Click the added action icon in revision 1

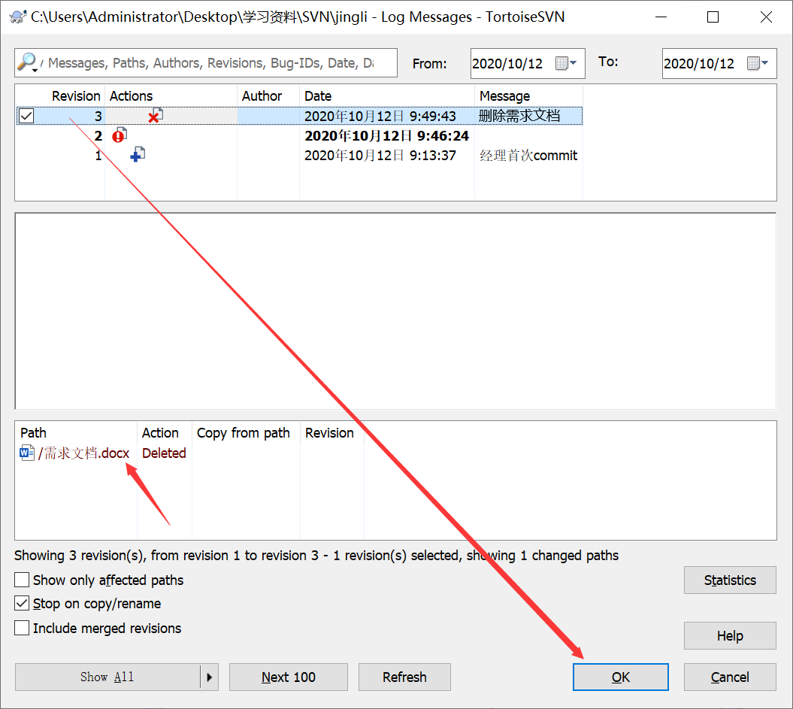click(x=138, y=154)
